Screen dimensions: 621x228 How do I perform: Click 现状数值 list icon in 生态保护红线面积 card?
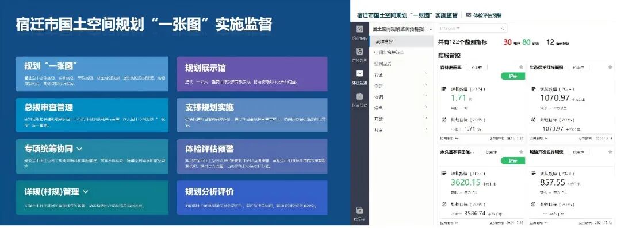click(x=533, y=89)
